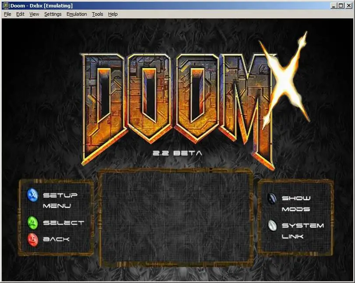Click the Show Mods label
Viewport: 355px width, 283px height.
296,203
